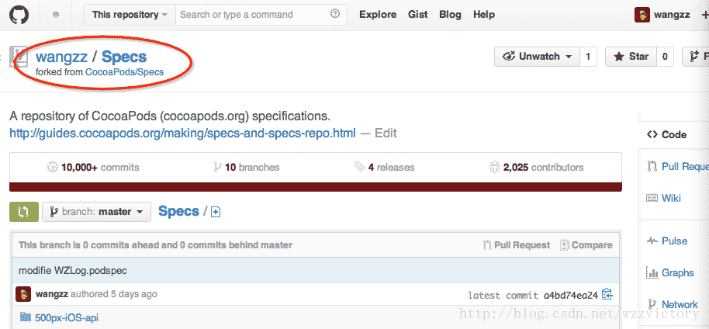Toggle Star on this repository
Screen dimensions: 709x329
631,57
